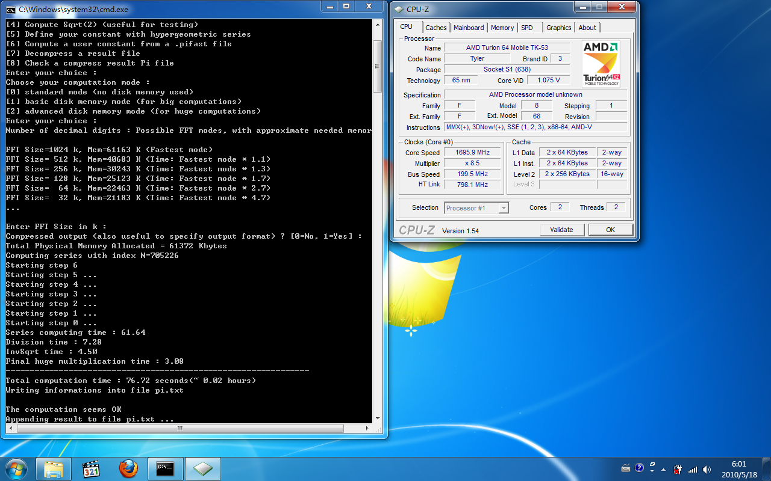The width and height of the screenshot is (771, 481).
Task: Click the HT Link value '798.1 MHz'
Action: [472, 185]
